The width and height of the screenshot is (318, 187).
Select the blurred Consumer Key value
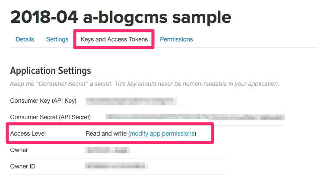[x=131, y=101]
